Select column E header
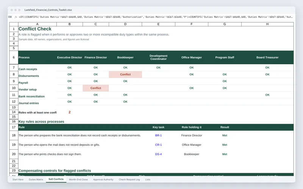The height and width of the screenshot is (189, 303). click(x=158, y=24)
